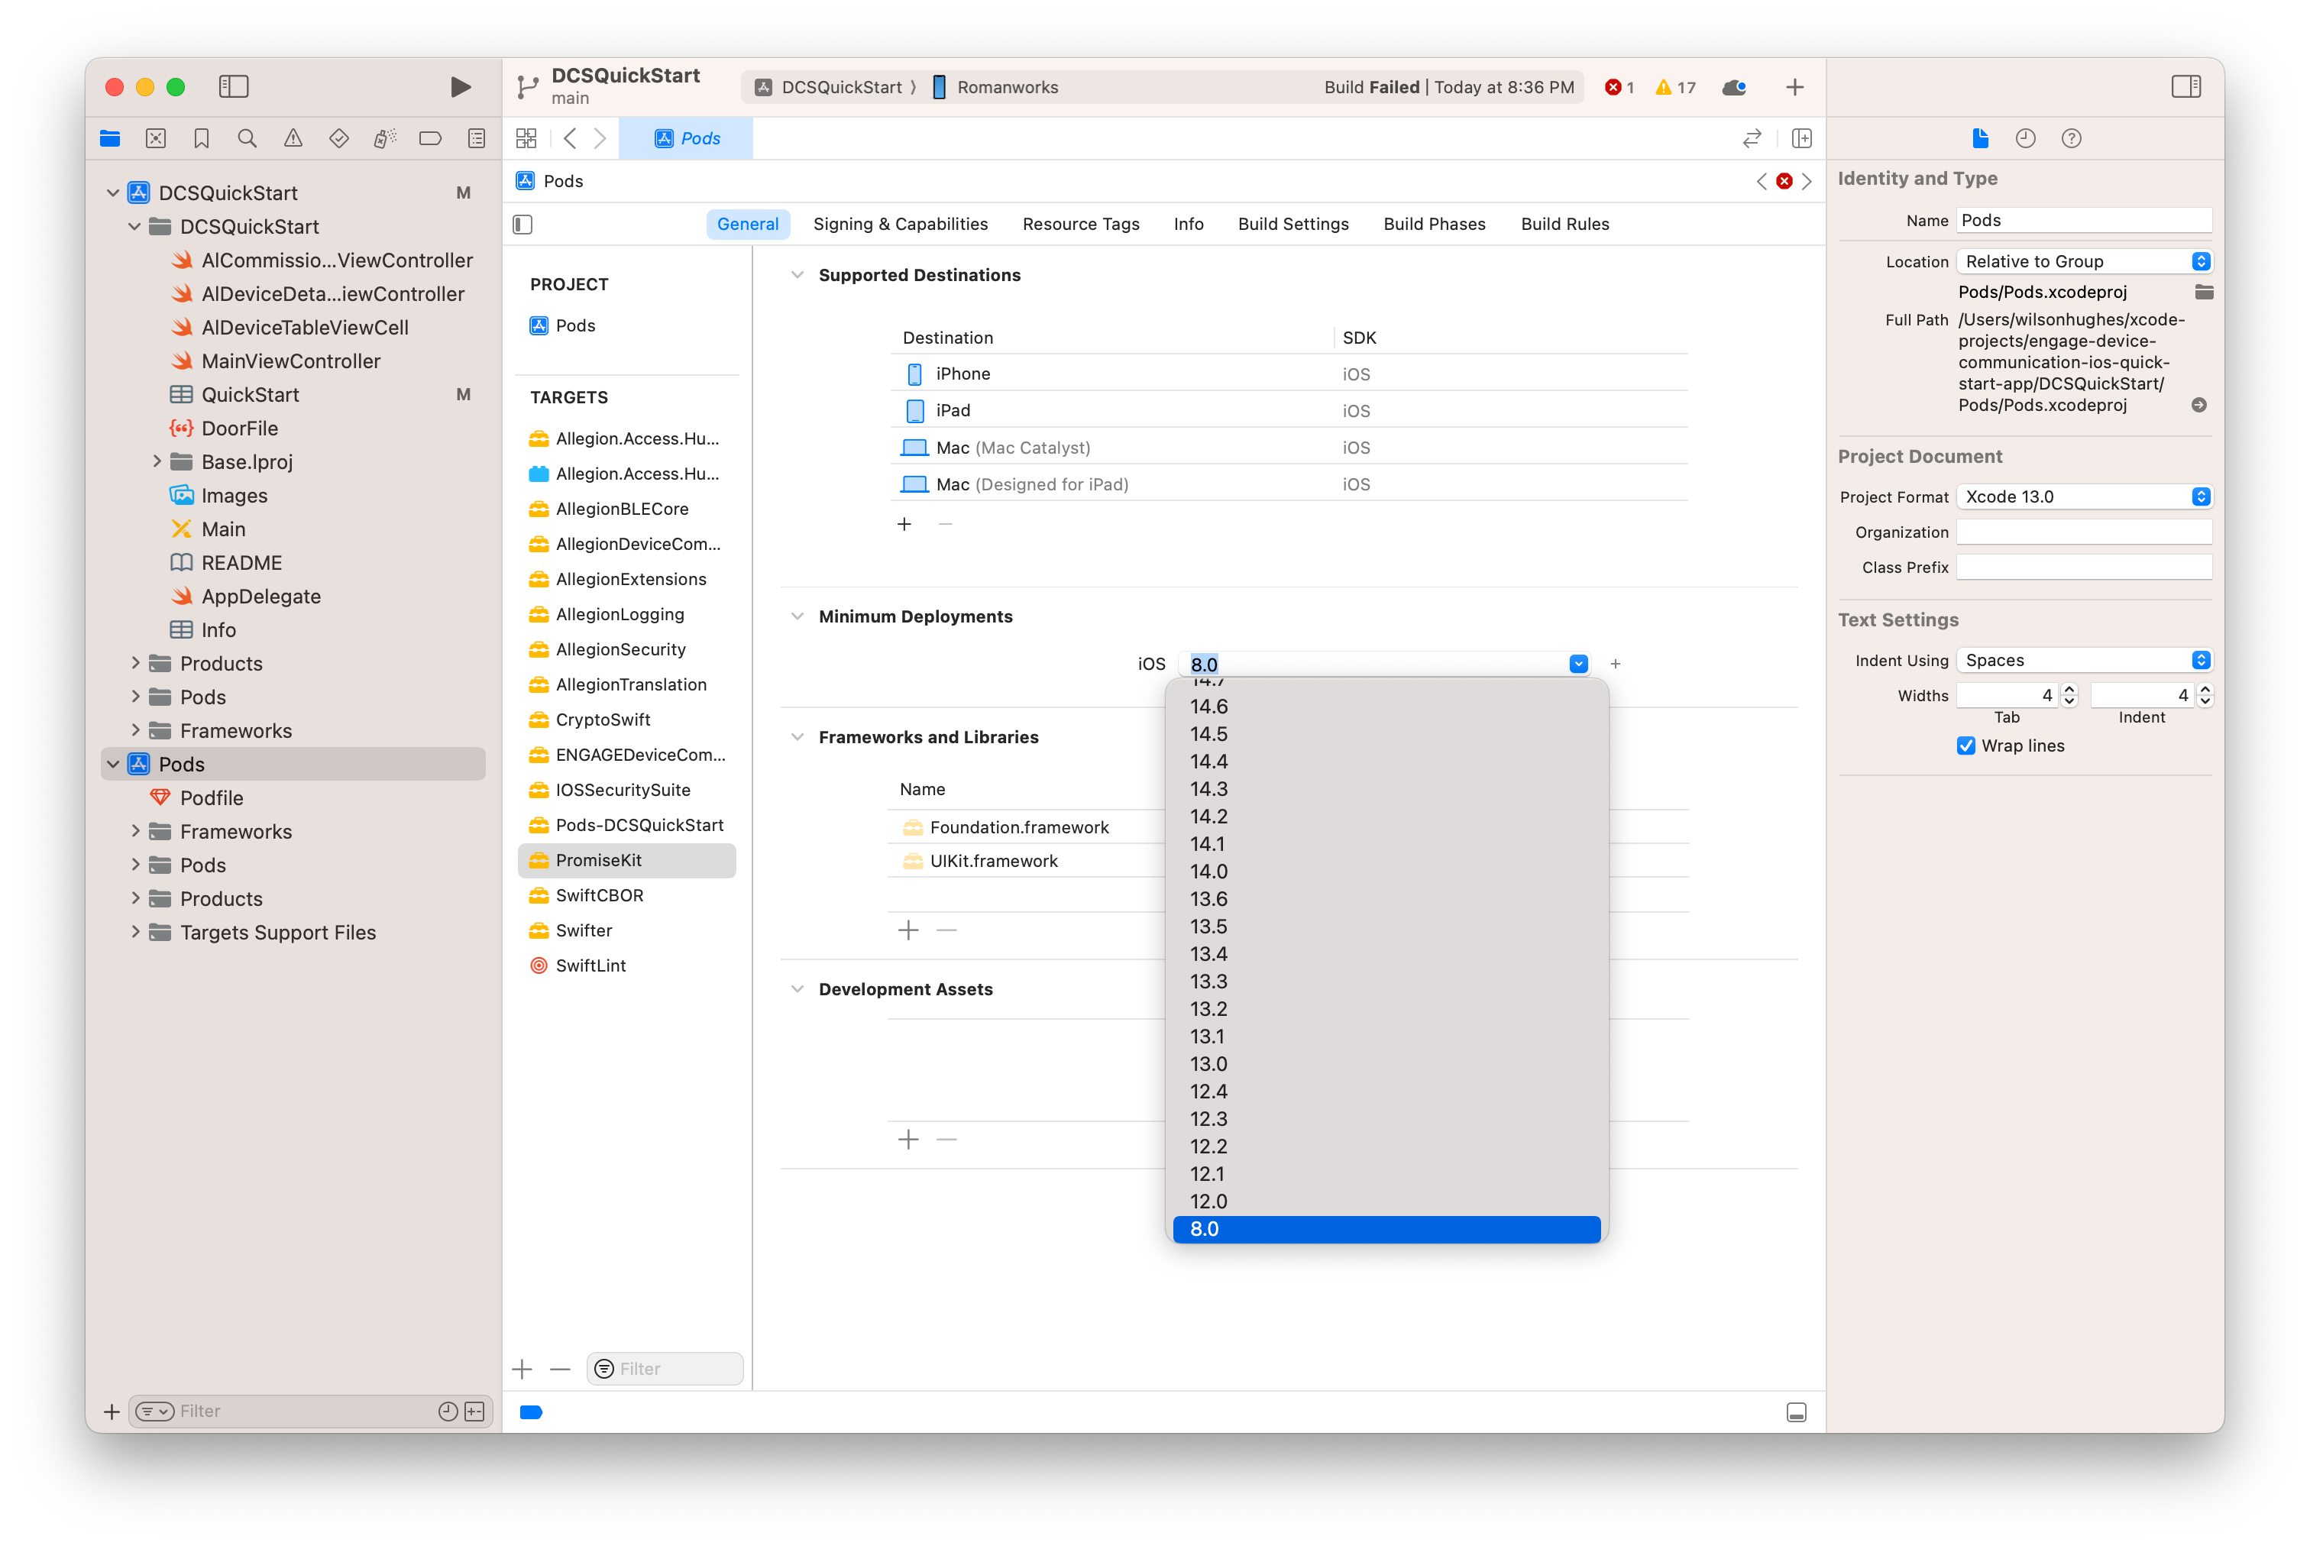
Task: Switch to Build Settings tab
Action: point(1292,224)
